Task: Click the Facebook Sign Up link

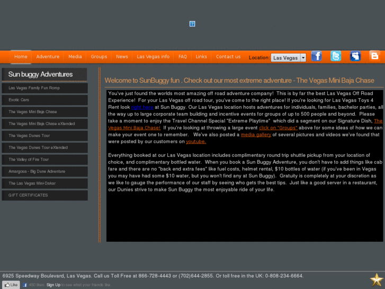Action: pyautogui.click(x=53, y=285)
